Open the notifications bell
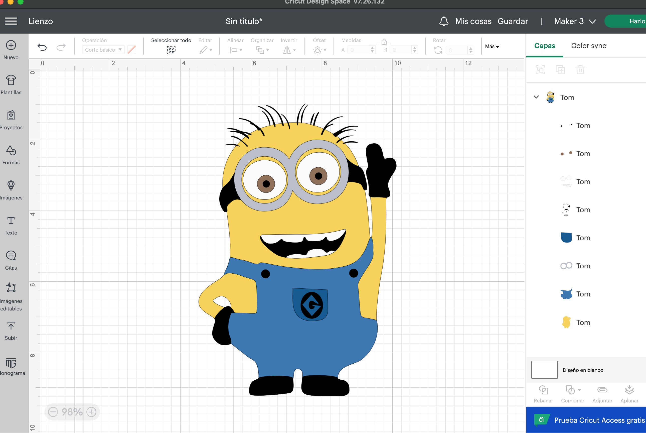646x433 pixels. (444, 21)
